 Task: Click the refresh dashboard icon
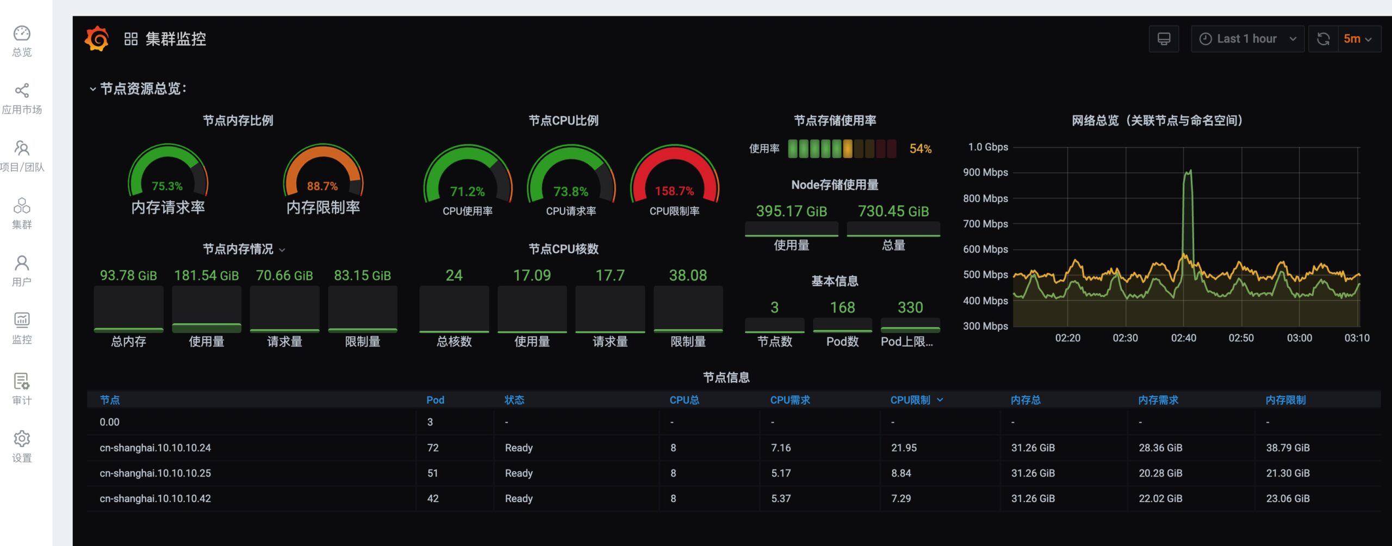click(x=1323, y=39)
